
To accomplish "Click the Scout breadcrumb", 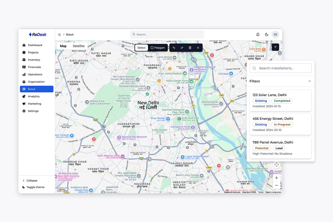I will point(70,35).
